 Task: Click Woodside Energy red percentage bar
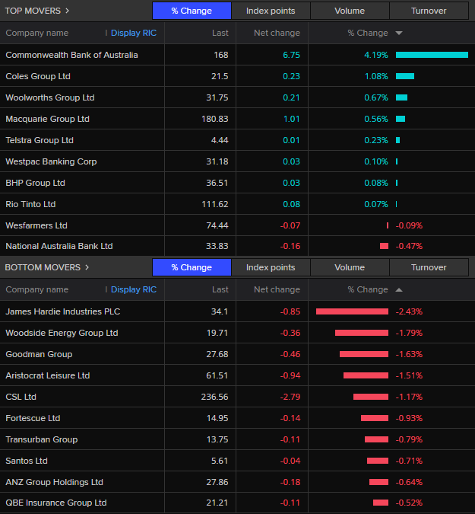[362, 333]
